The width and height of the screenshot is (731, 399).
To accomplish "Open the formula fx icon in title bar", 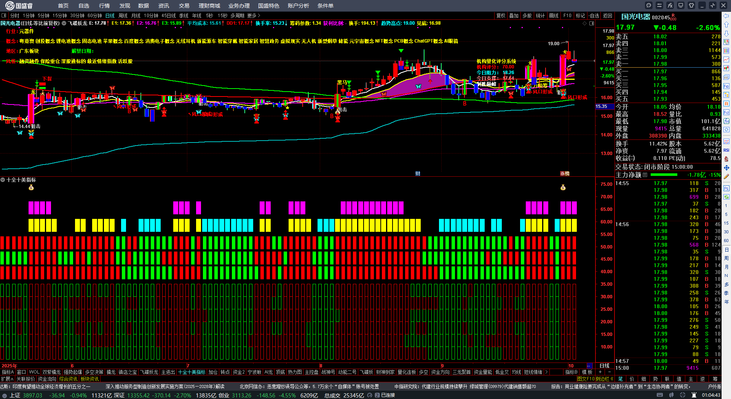I will pyautogui.click(x=670, y=5).
